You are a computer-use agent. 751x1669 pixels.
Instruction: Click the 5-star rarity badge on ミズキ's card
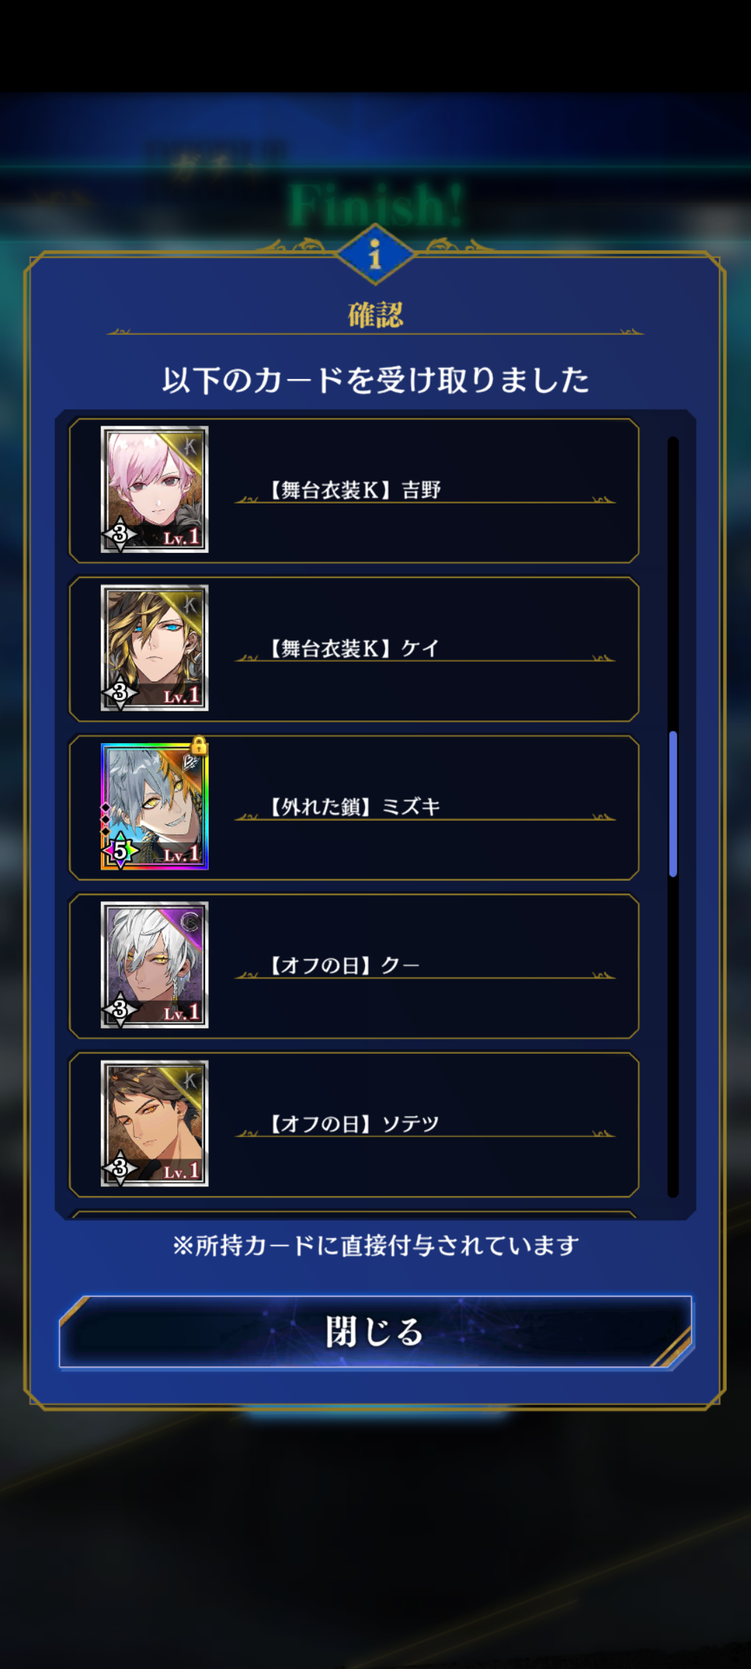pyautogui.click(x=120, y=850)
